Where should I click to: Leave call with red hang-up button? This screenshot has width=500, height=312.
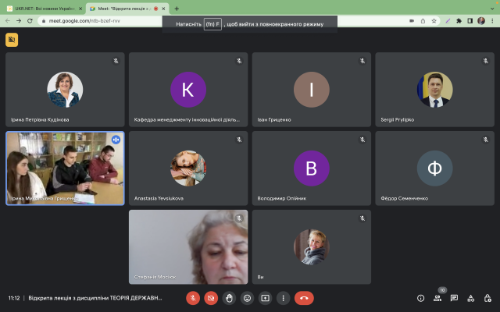pos(304,298)
